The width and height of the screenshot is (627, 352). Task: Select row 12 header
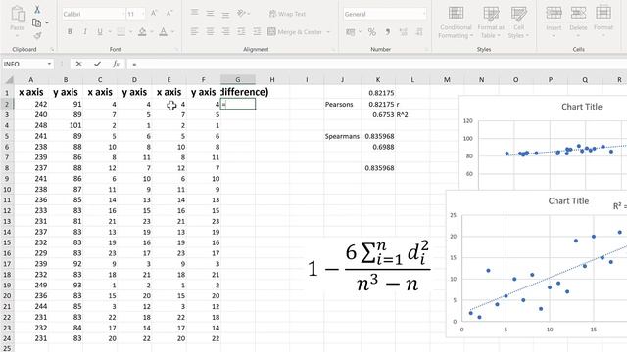coord(7,210)
